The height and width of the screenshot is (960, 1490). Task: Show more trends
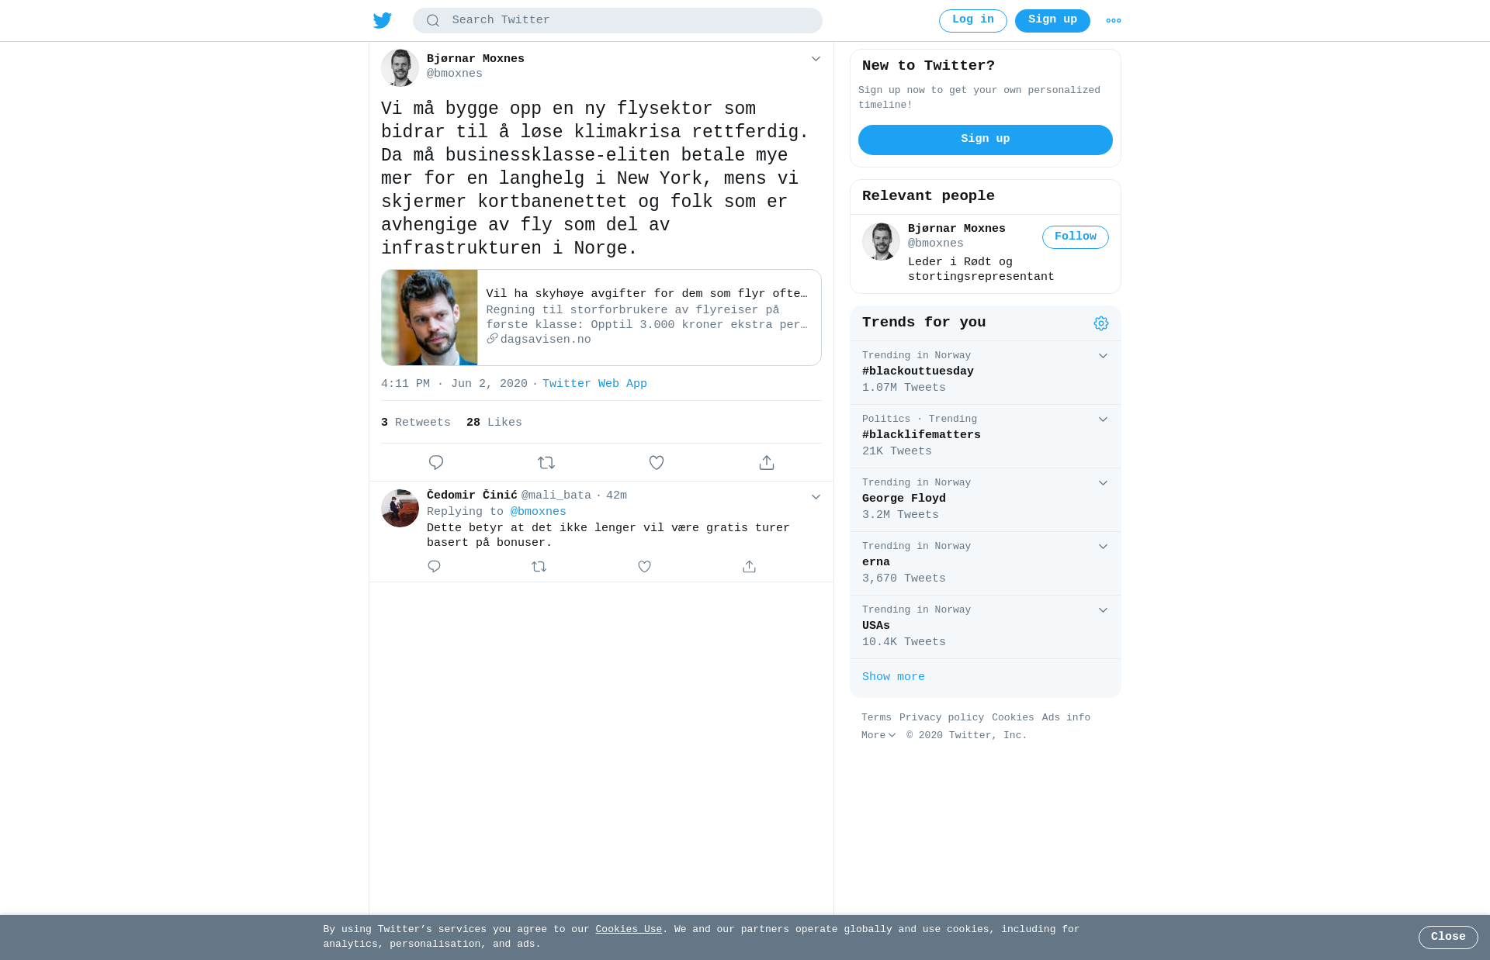pyautogui.click(x=893, y=677)
